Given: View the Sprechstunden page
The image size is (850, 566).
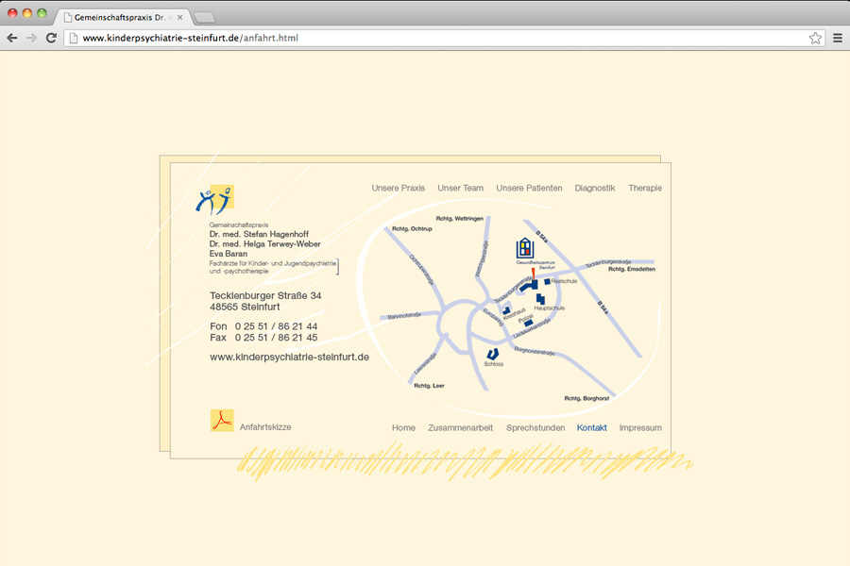Looking at the screenshot, I should [x=535, y=427].
